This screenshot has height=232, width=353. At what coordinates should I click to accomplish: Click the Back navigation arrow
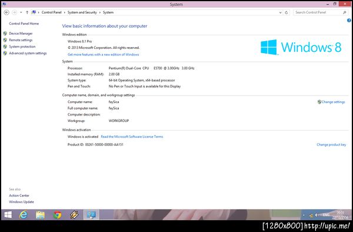(6, 12)
